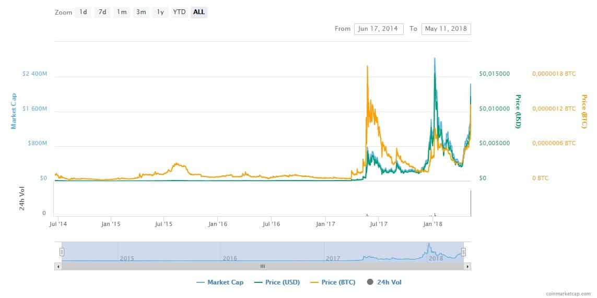Click the navigator's left range handle
Viewport: 597px width, 298px height.
click(62, 252)
